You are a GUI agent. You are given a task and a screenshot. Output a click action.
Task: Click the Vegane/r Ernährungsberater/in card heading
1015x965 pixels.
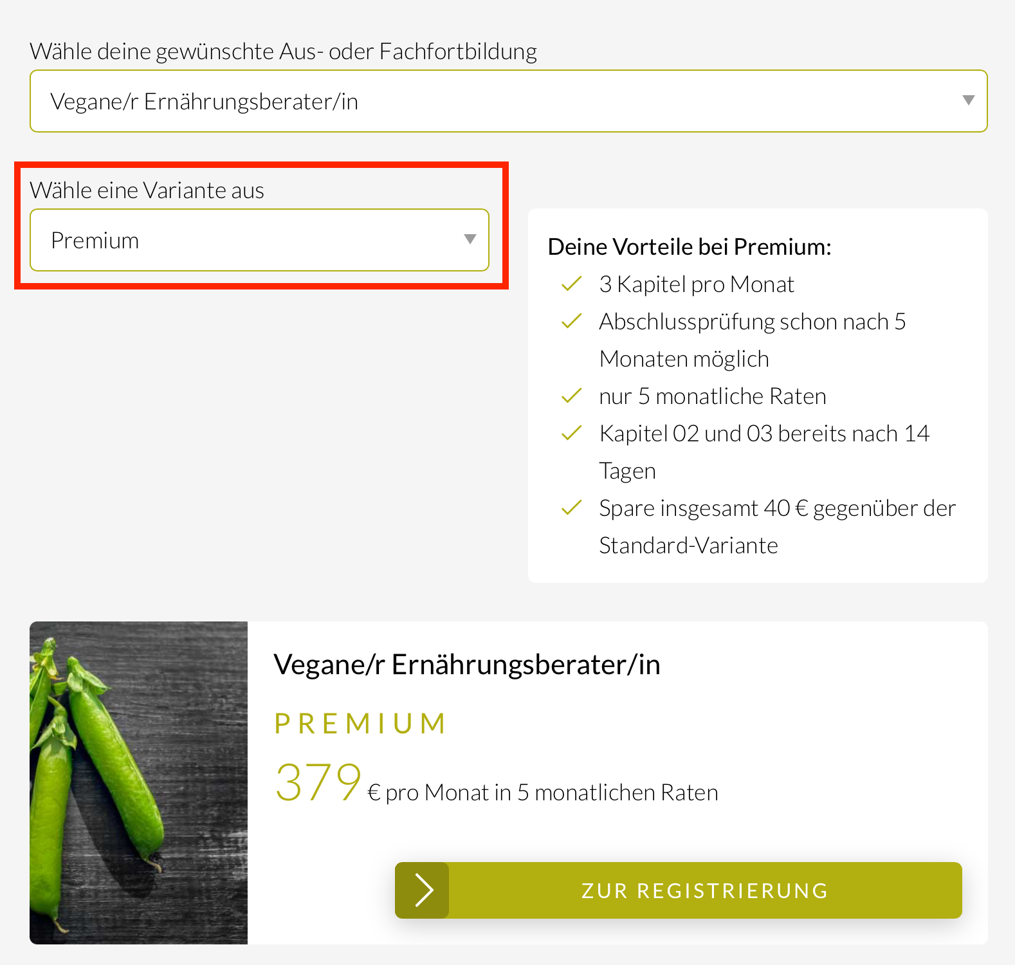pyautogui.click(x=467, y=665)
